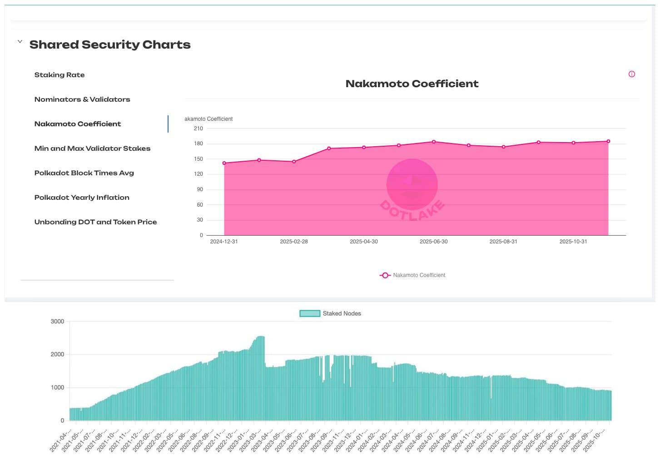Select Unbonding DOT and Token Price
Image resolution: width=660 pixels, height=460 pixels.
coord(95,222)
